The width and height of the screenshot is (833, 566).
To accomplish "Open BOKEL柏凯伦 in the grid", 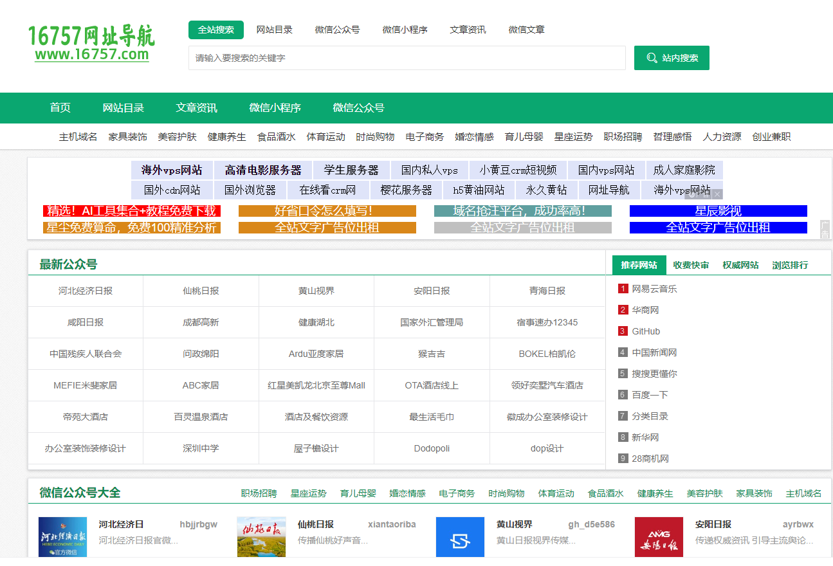I will coord(547,354).
